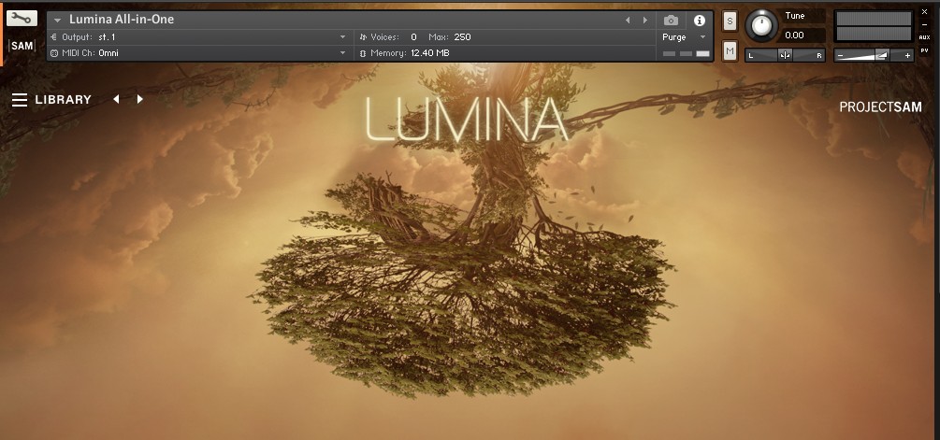Image resolution: width=940 pixels, height=440 pixels.
Task: Click the Lumina All-in-One instrument name
Action: (x=122, y=20)
